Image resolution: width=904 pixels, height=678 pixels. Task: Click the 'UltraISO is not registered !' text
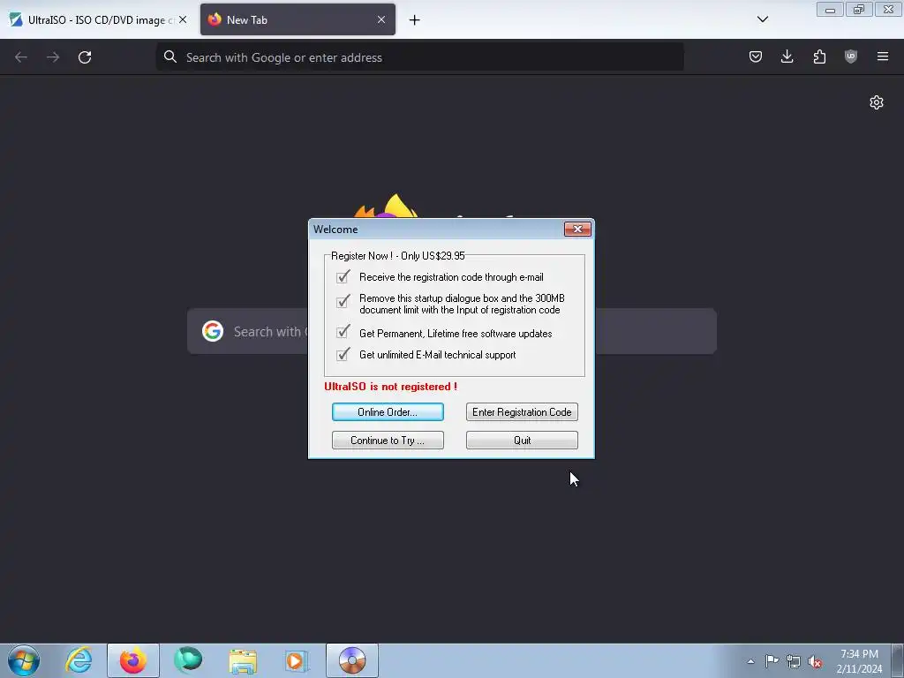pos(390,387)
